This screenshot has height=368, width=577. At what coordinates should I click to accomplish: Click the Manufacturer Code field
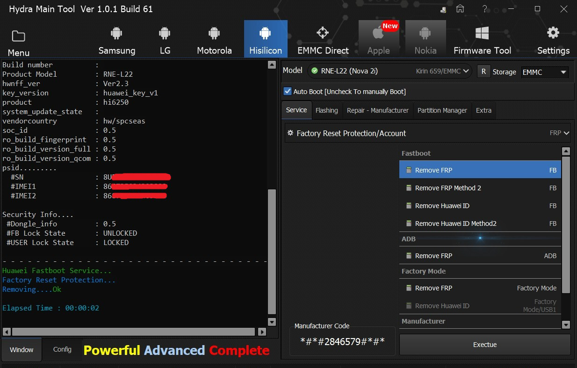pos(342,341)
